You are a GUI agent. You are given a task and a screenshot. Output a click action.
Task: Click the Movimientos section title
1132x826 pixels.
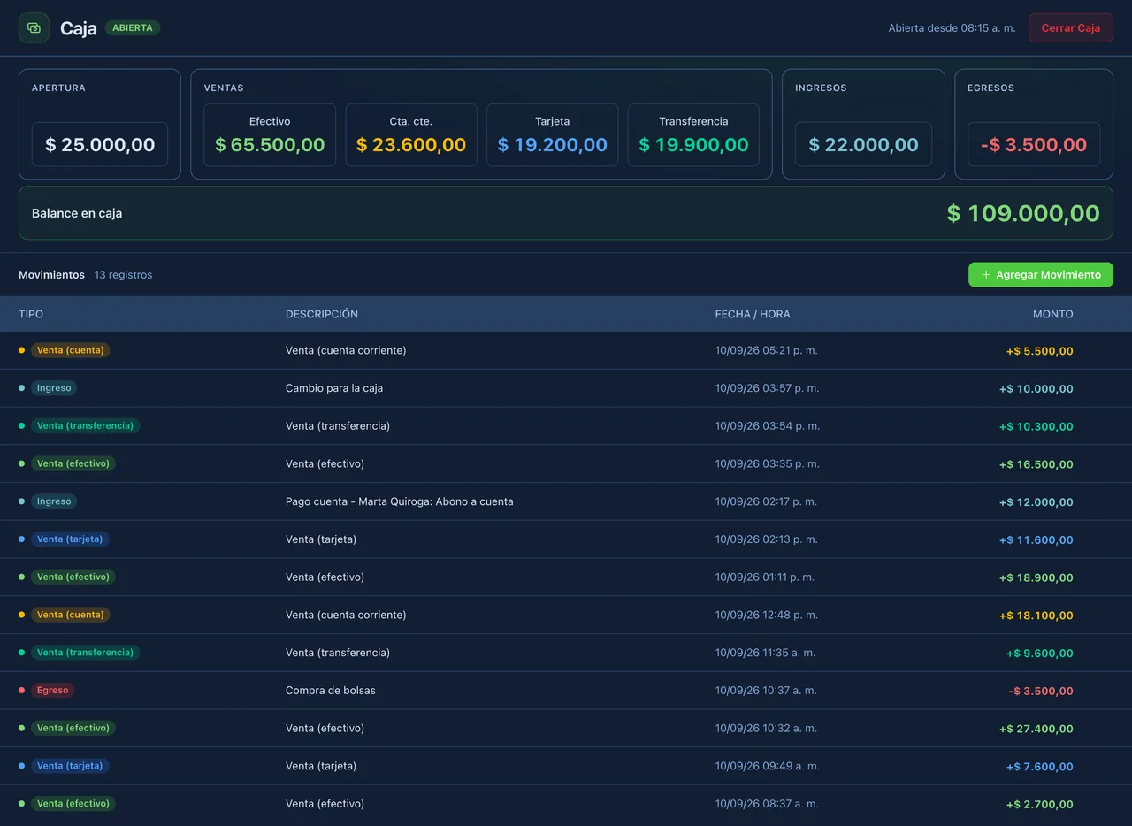click(51, 275)
